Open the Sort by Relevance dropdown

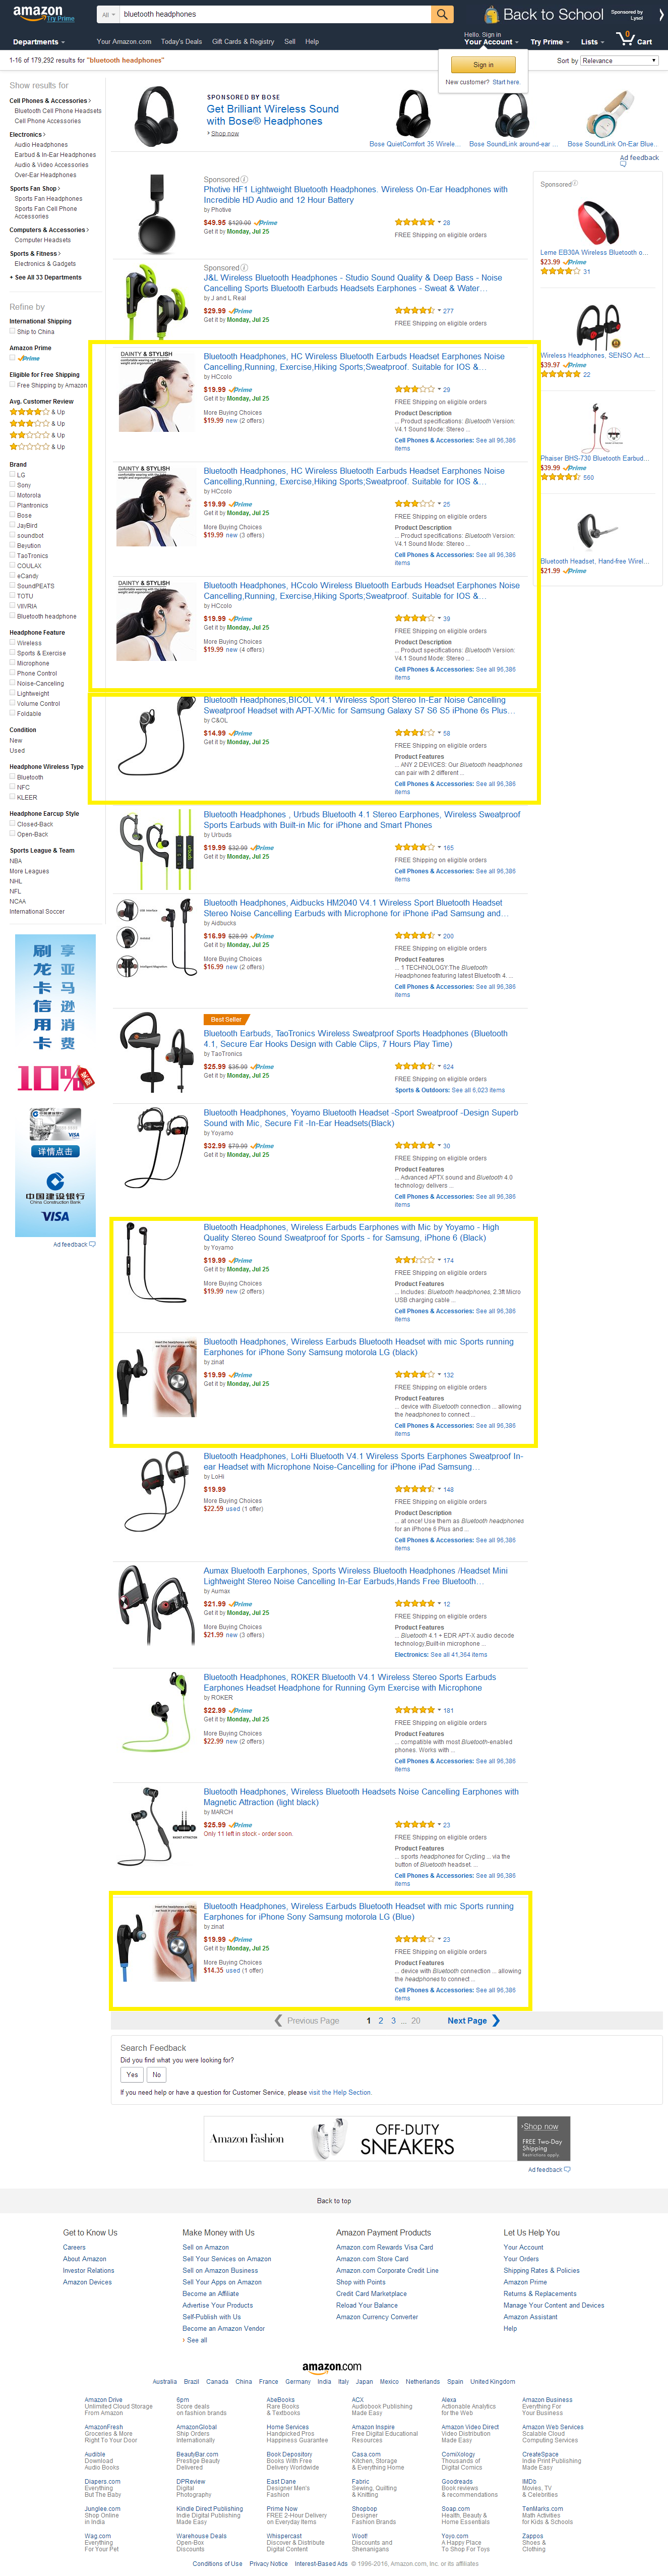point(619,61)
